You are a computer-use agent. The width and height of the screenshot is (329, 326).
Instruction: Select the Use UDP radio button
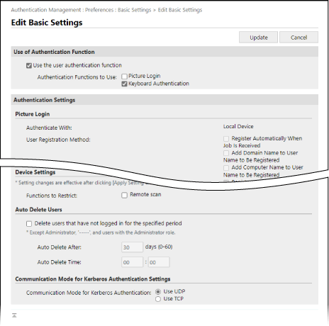click(x=158, y=292)
